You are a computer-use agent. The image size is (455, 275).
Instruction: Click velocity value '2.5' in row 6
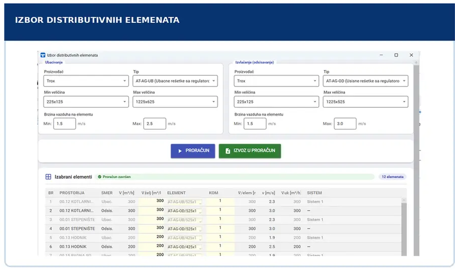click(272, 247)
